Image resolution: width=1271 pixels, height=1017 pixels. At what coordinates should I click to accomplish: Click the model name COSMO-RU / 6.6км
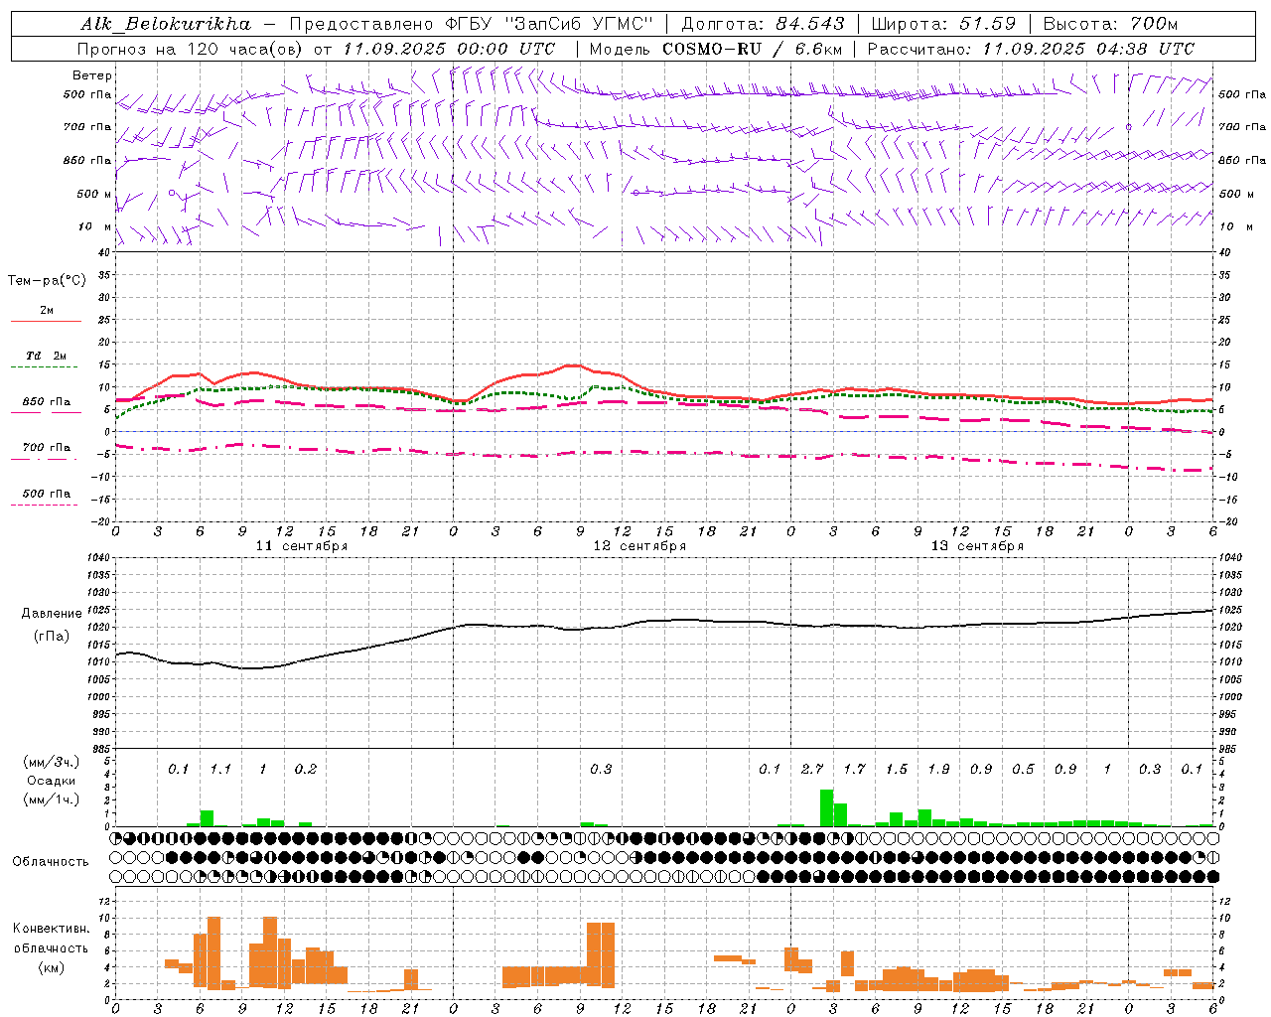pos(754,49)
